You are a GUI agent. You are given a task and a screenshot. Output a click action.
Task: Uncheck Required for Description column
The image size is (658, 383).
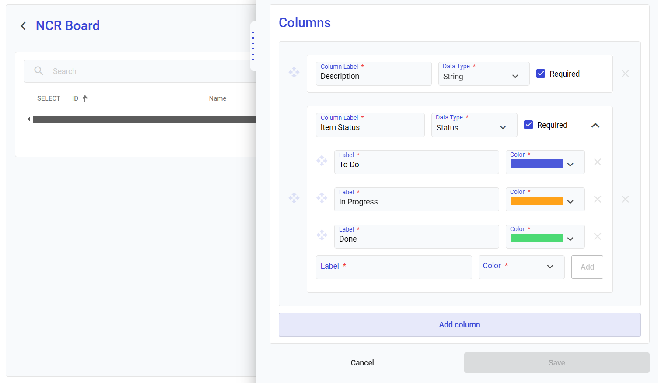(x=541, y=74)
